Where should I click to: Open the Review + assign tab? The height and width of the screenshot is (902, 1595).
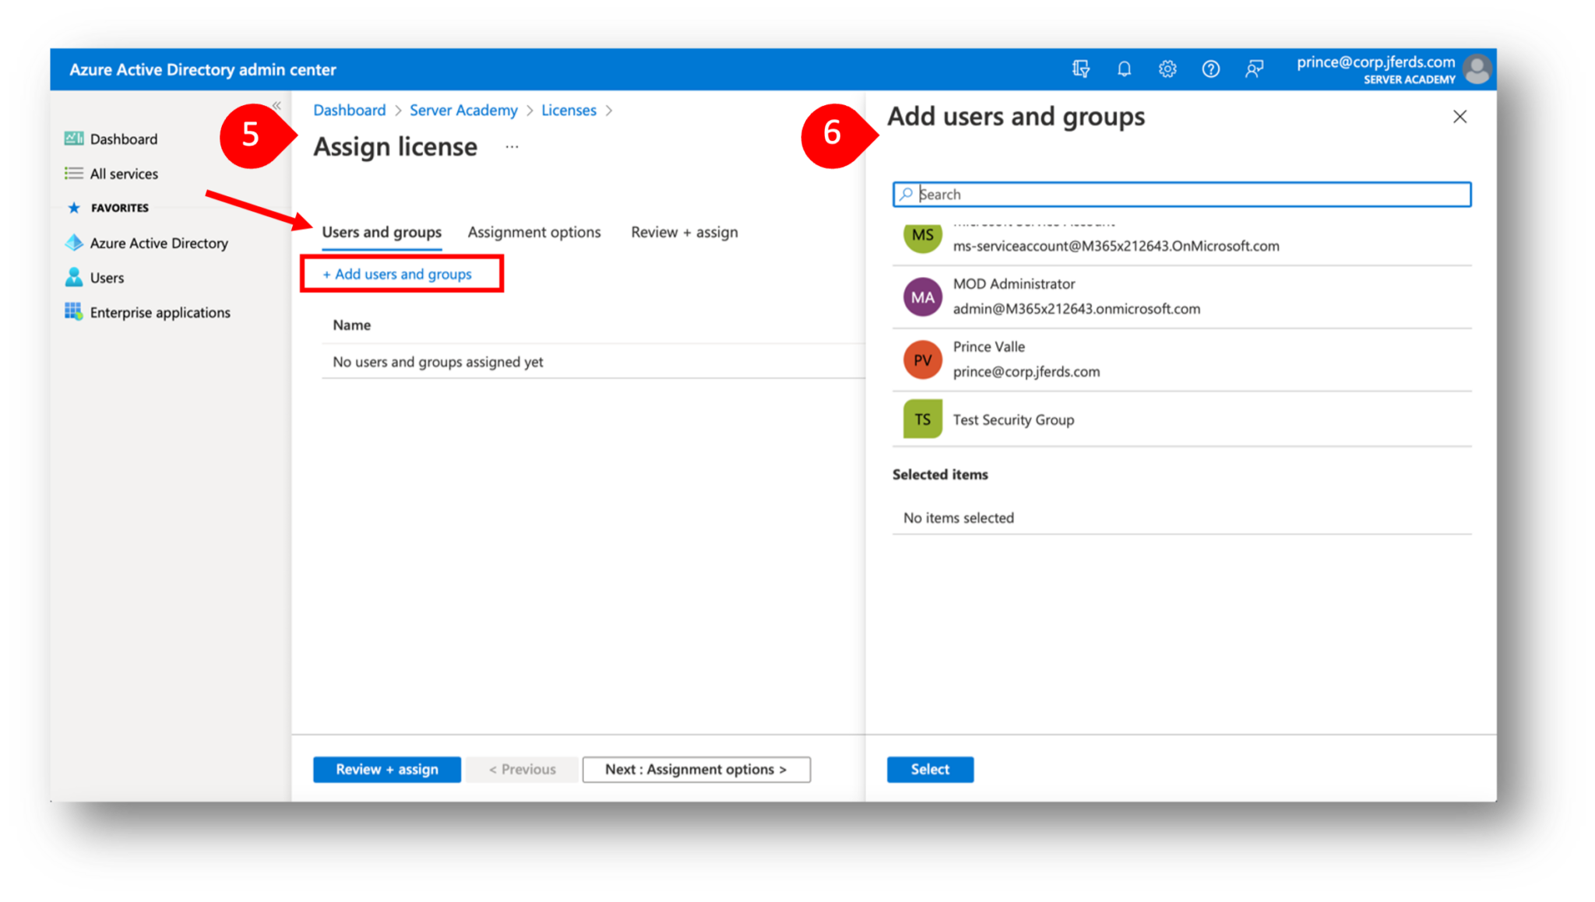pos(683,232)
